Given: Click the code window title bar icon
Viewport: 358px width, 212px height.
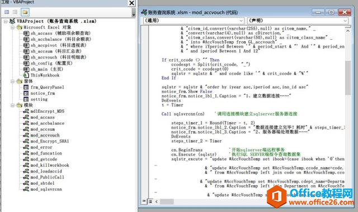Looking at the screenshot, I should 144,12.
